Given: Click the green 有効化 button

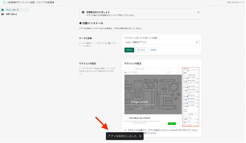Looking at the screenshot, I should (130, 50).
